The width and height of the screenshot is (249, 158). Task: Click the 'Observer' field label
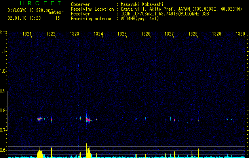click(80, 4)
